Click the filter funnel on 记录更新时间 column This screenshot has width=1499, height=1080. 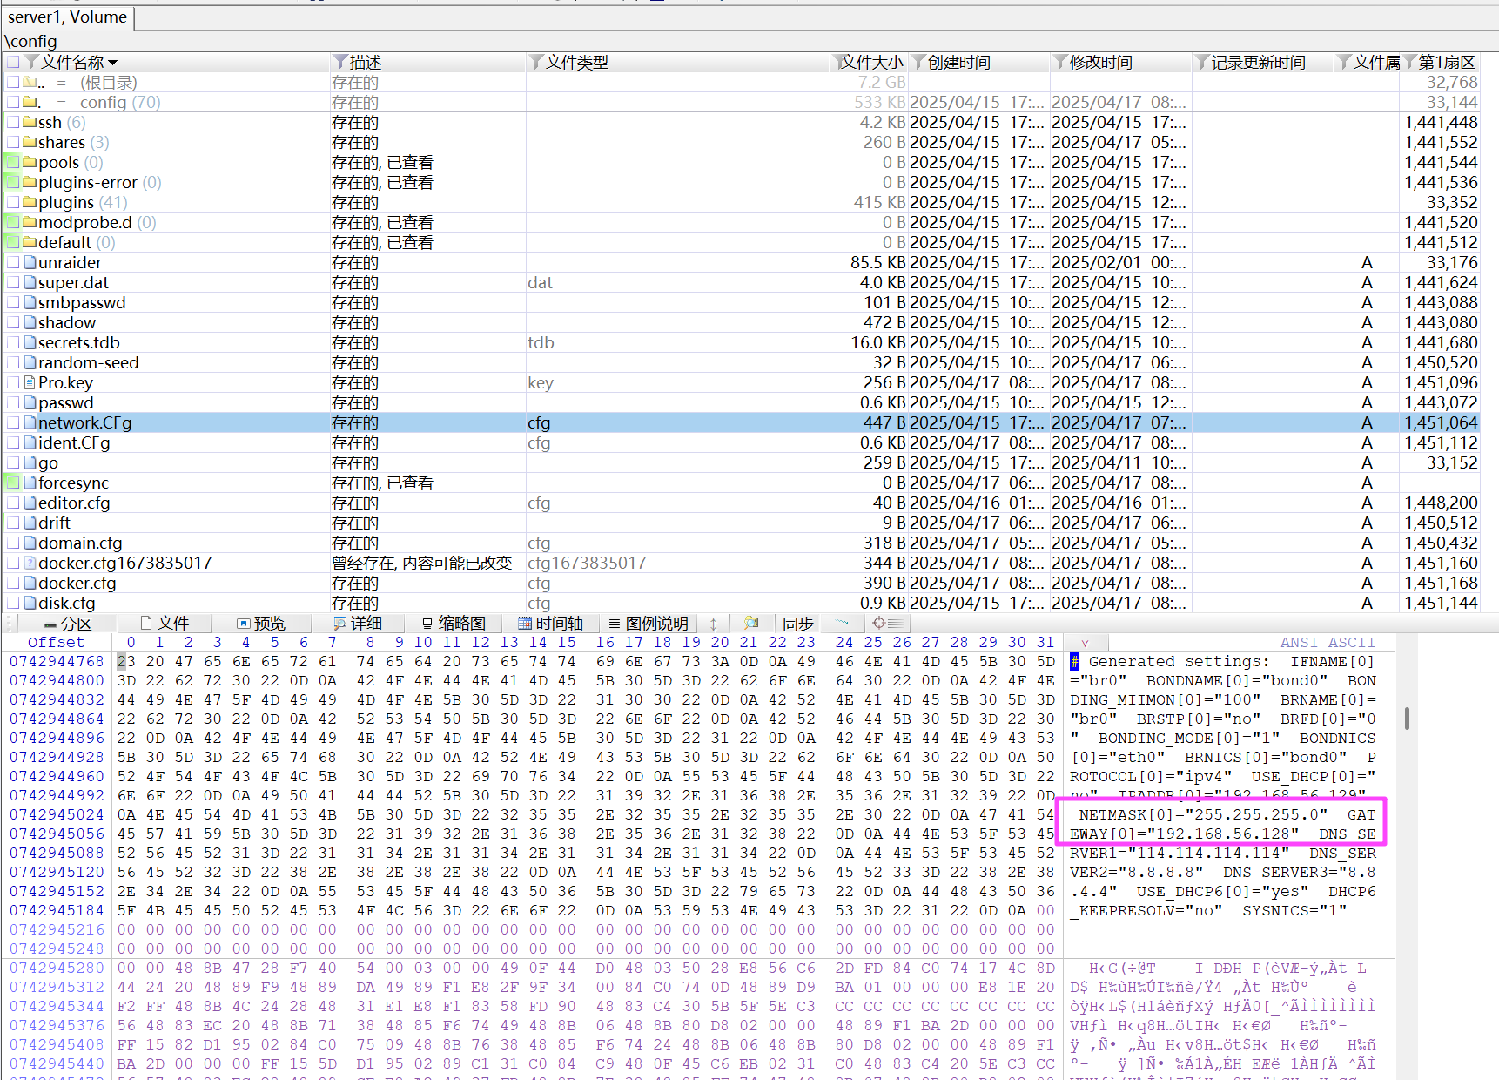tap(1202, 62)
